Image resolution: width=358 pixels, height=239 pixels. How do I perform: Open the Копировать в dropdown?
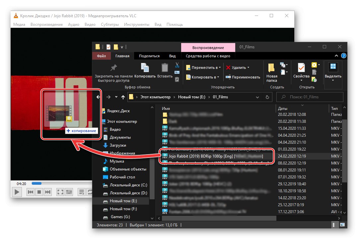(202, 77)
